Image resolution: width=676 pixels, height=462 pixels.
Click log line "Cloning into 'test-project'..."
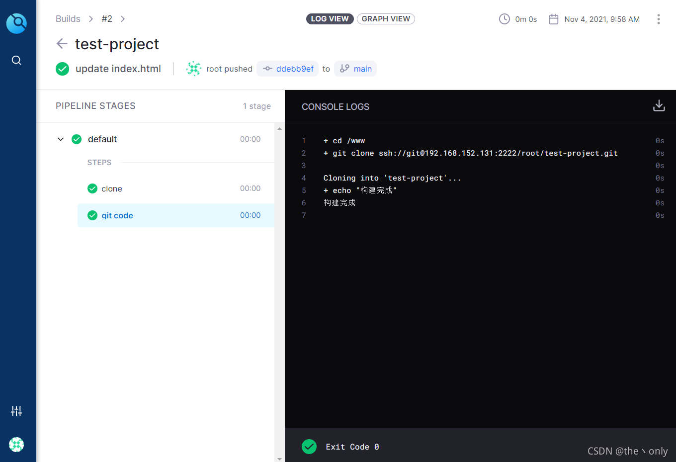[x=392, y=178]
